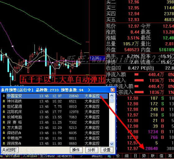Click the 7302 volume in 深赛格 row
Viewport: 174px width, 159px height.
click(x=73, y=122)
